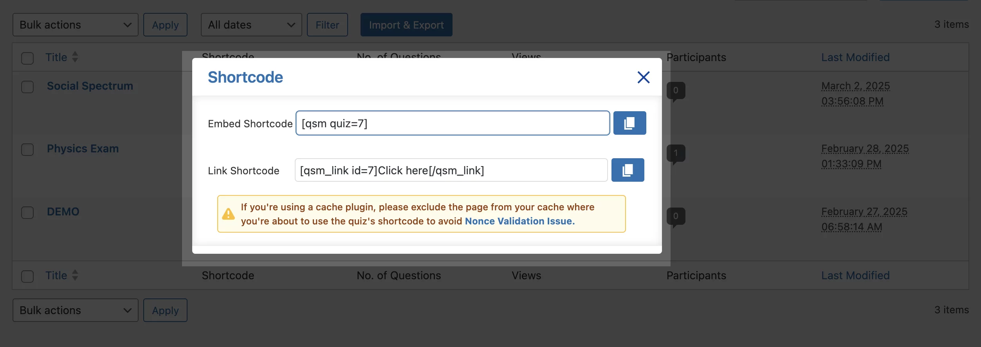
Task: Click the Link Shortcode input field
Action: coord(451,170)
